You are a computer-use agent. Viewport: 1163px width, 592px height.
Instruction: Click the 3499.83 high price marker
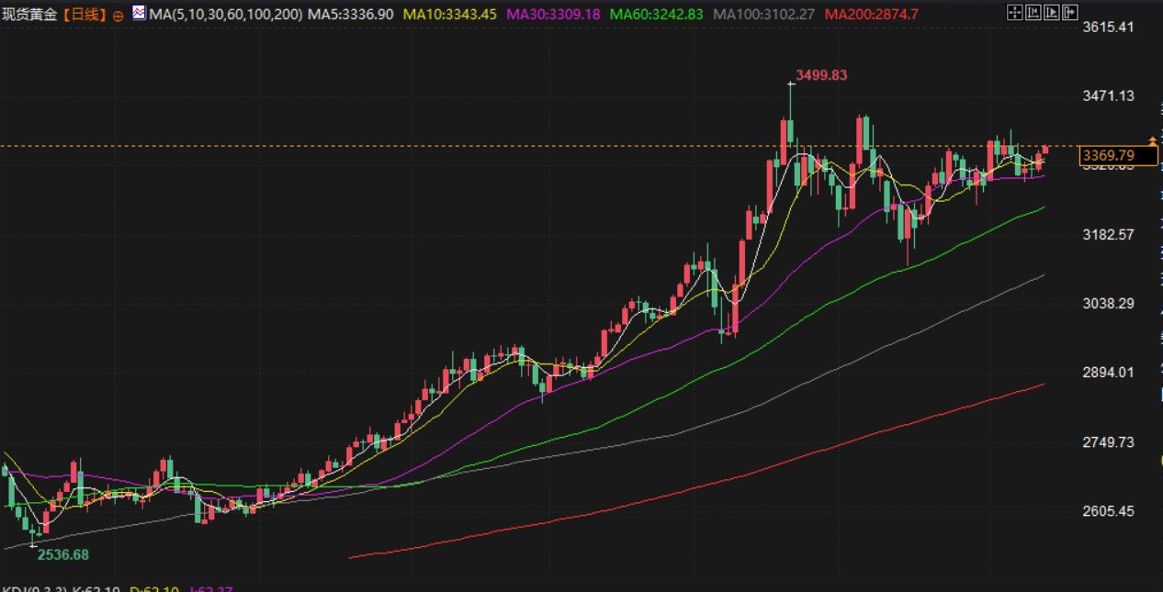point(821,75)
